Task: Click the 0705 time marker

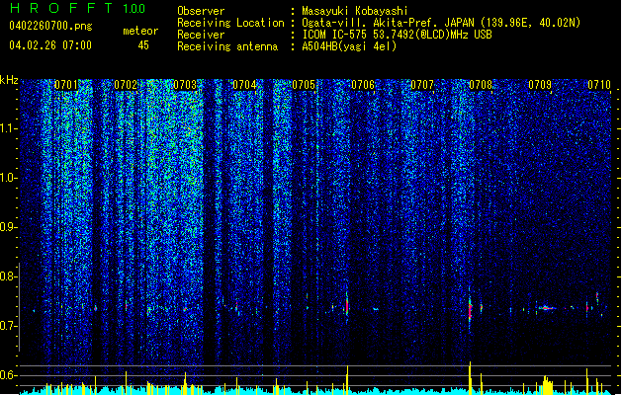Action: coord(304,85)
